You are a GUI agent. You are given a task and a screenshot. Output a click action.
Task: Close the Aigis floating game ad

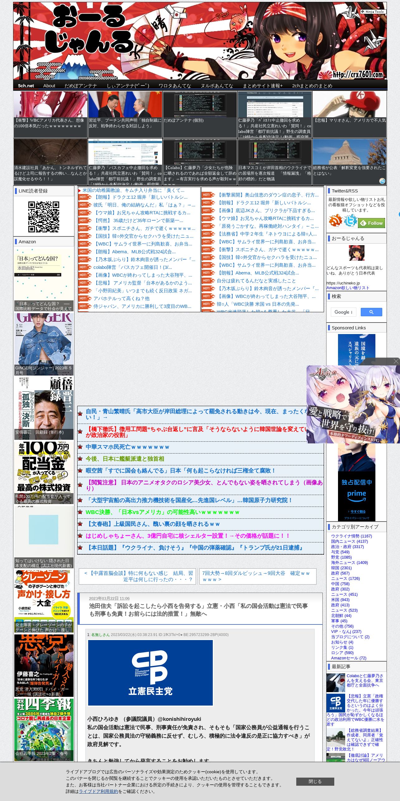[396, 361]
